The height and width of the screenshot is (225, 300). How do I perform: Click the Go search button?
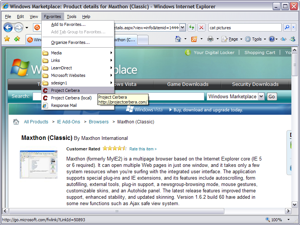click(271, 96)
